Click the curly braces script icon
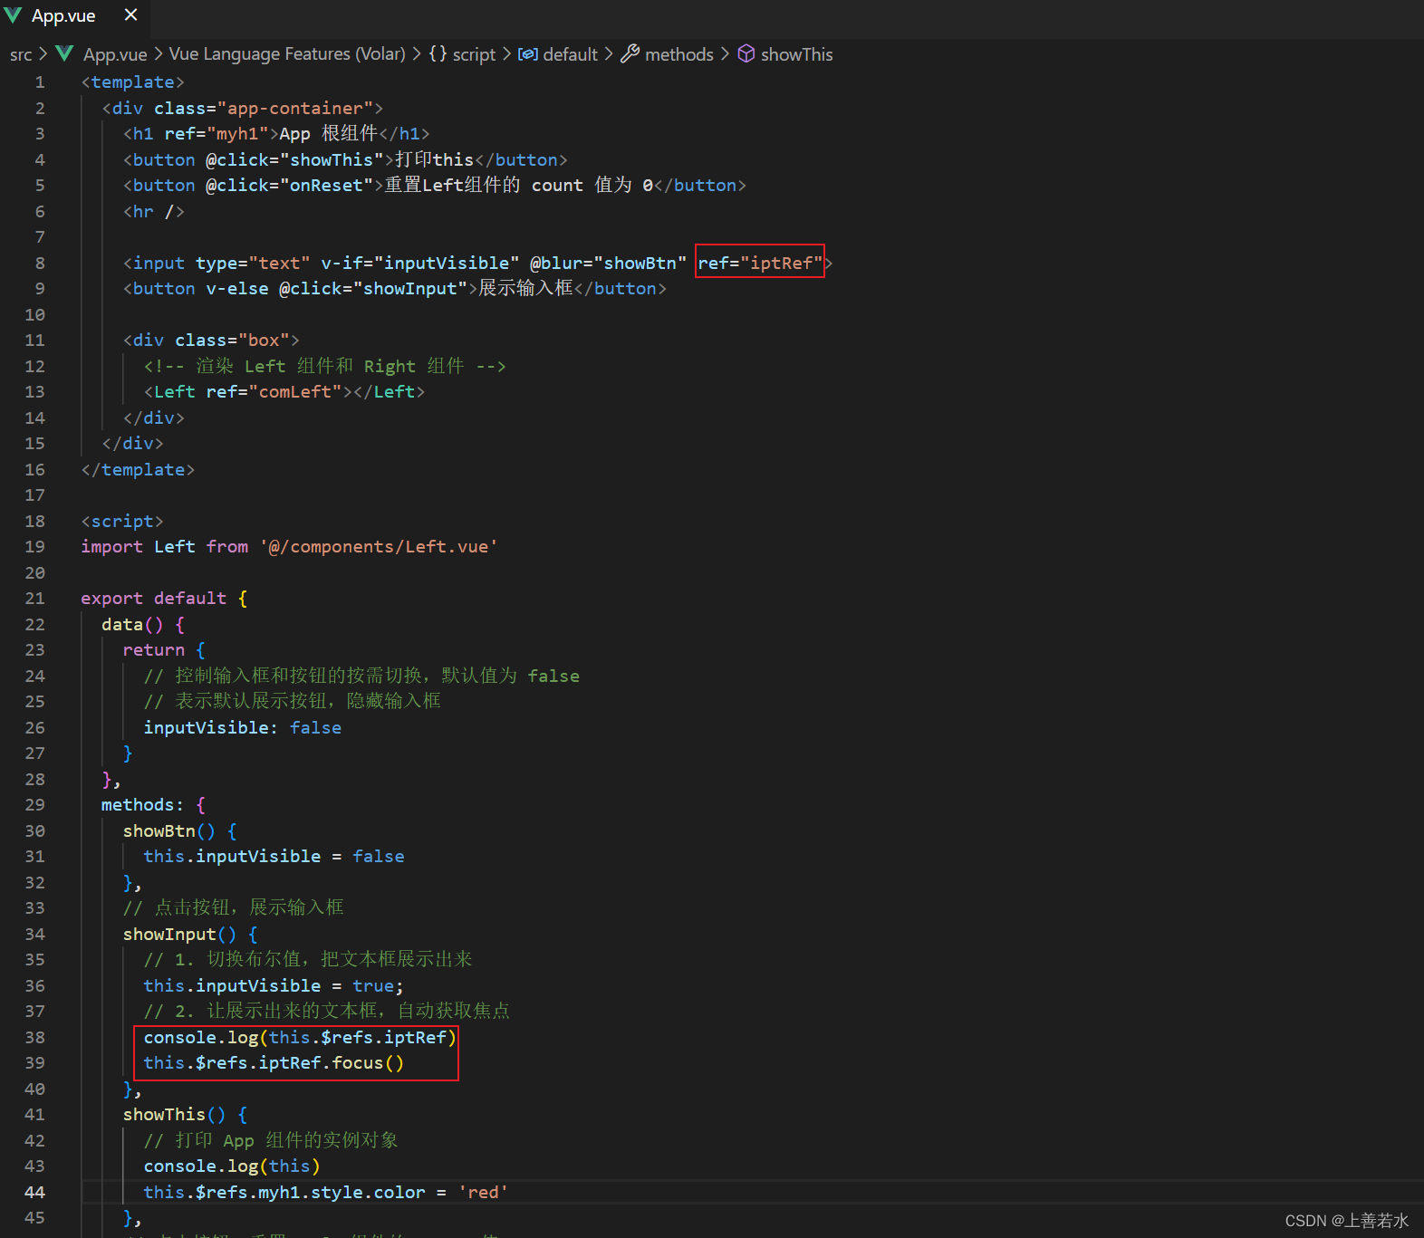The height and width of the screenshot is (1238, 1424). click(x=438, y=54)
